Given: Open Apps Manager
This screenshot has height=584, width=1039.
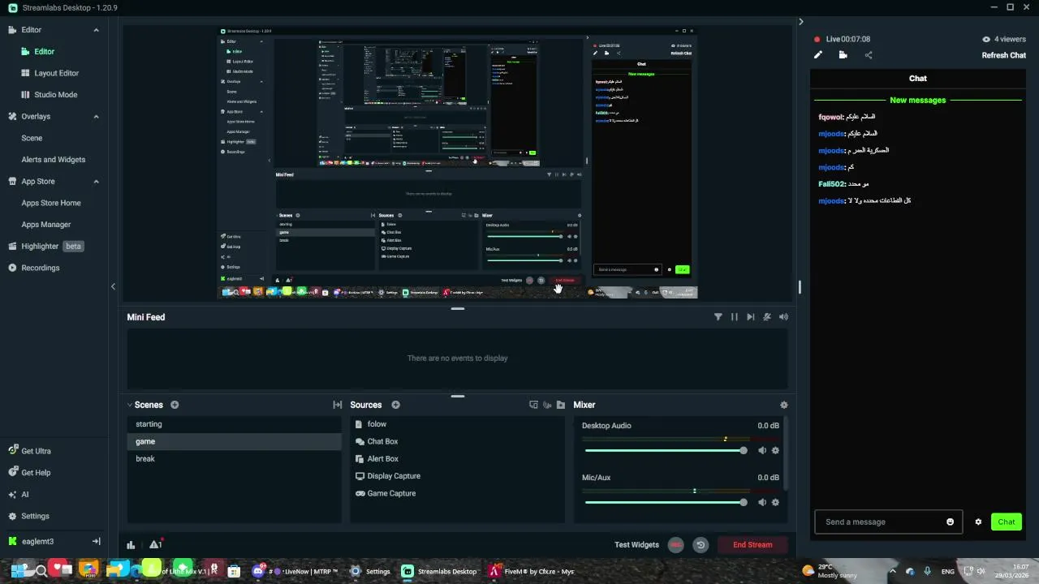Looking at the screenshot, I should 46,225.
